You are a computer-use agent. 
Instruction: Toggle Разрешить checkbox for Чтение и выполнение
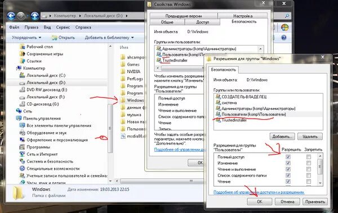(288, 169)
